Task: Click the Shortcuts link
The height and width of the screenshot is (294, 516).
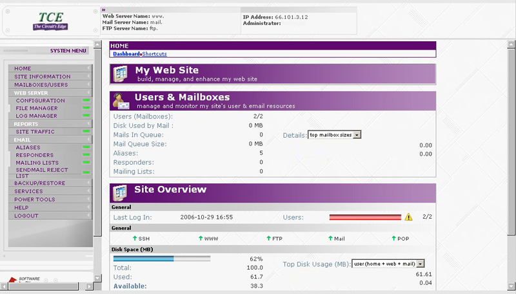Action: [155, 54]
